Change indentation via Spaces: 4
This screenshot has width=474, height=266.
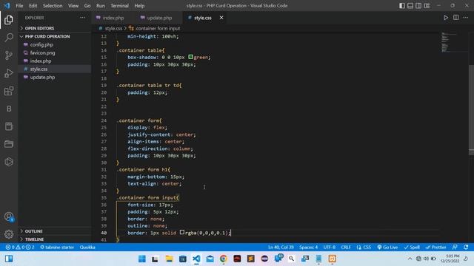point(308,247)
